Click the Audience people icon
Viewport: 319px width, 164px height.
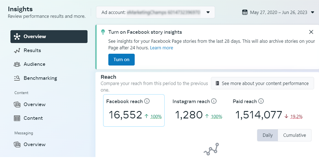tap(17, 64)
